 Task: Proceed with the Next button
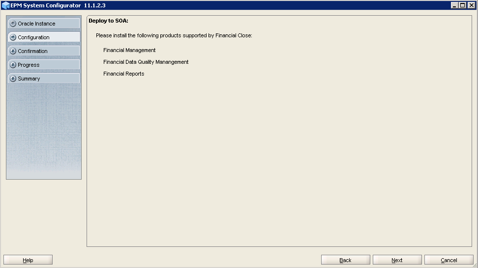(397, 260)
